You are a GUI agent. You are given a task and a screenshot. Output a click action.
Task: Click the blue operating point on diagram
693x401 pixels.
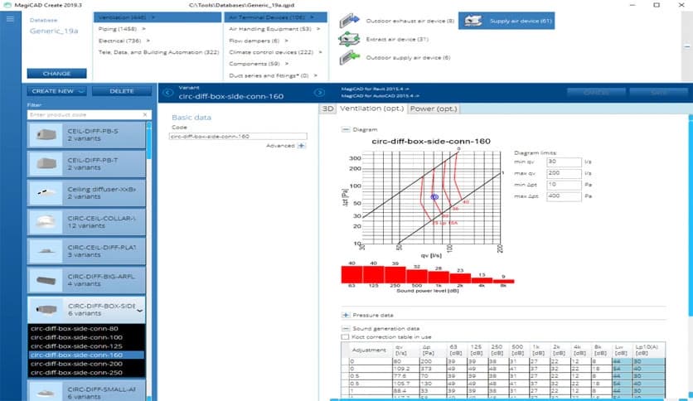(x=434, y=197)
